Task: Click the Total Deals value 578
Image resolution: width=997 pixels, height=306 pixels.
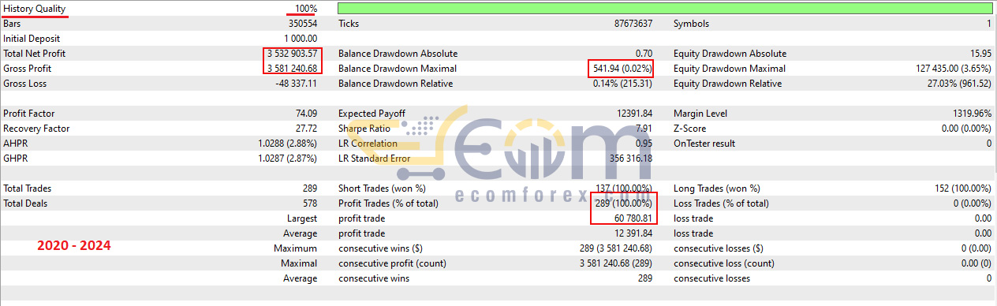Action: tap(309, 203)
